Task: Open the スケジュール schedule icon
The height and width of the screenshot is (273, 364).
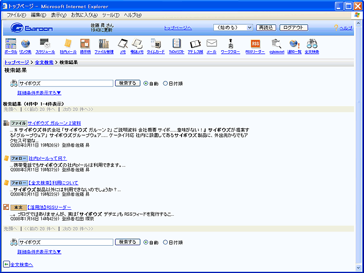Action: (45, 43)
